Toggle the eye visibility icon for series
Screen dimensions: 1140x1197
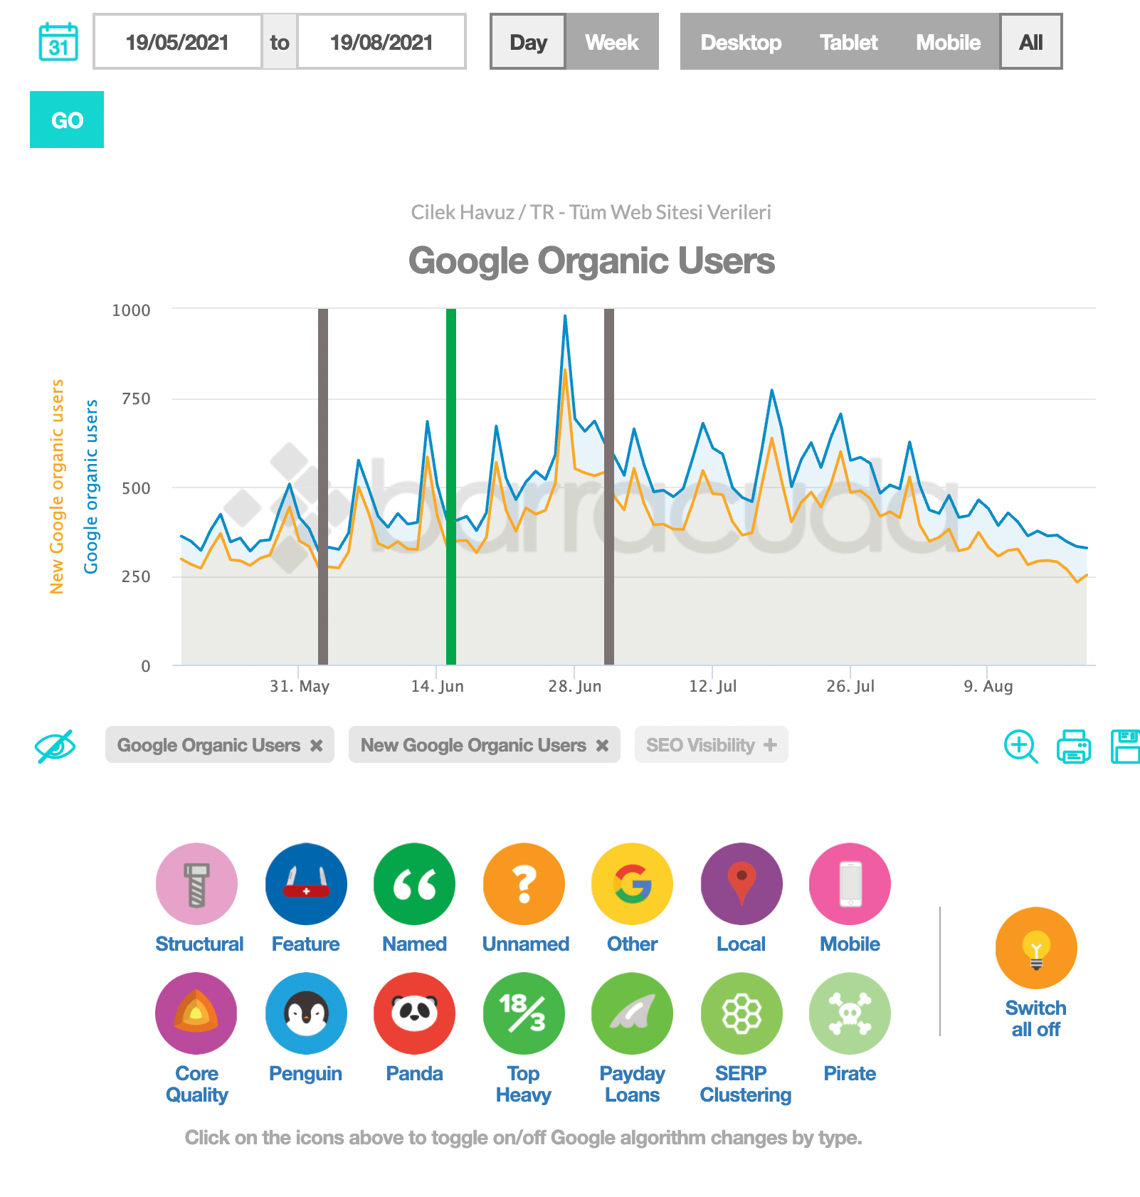point(56,746)
